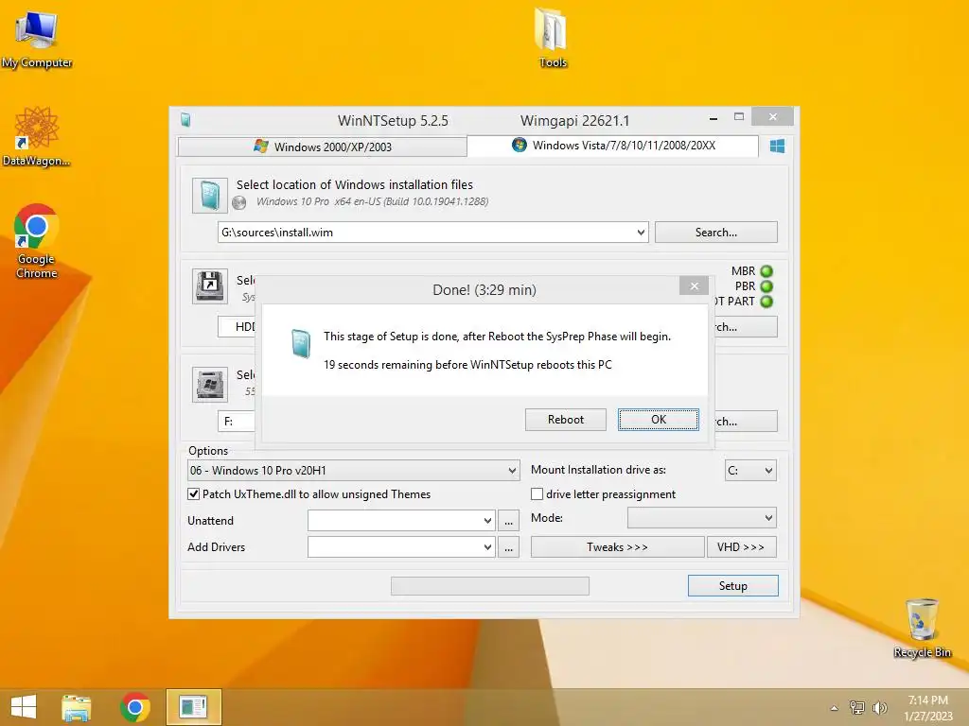This screenshot has height=726, width=969.
Task: Open the Windows Start button
Action: 24,707
